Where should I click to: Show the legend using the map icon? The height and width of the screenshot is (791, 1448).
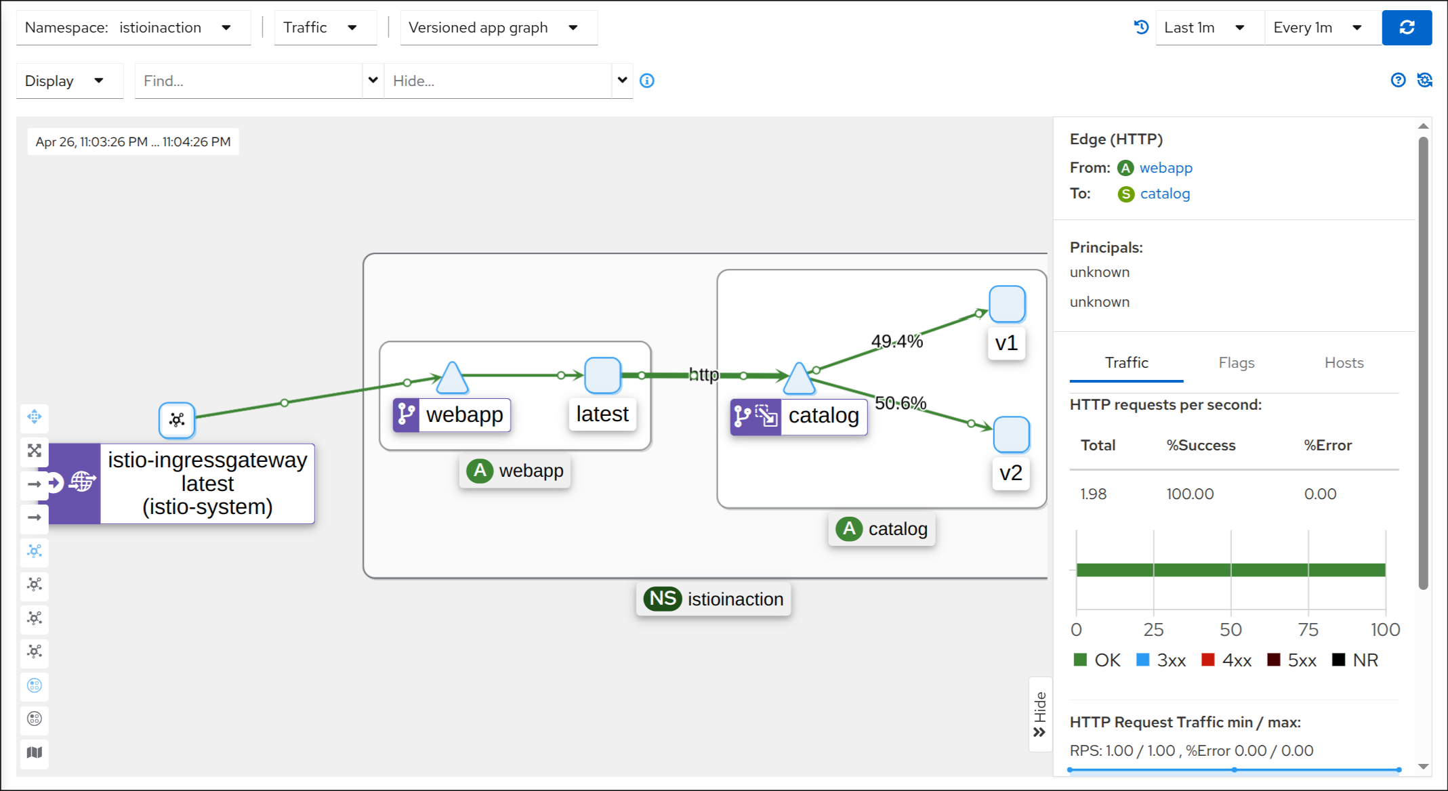pos(35,752)
